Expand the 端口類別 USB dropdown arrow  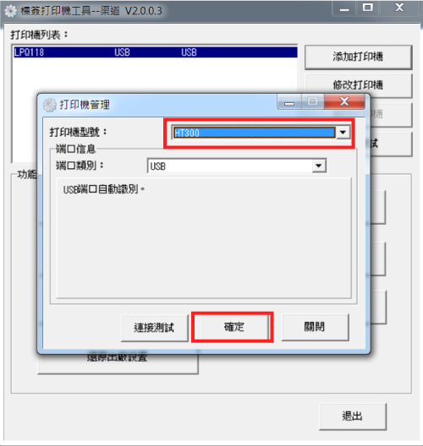click(x=319, y=166)
